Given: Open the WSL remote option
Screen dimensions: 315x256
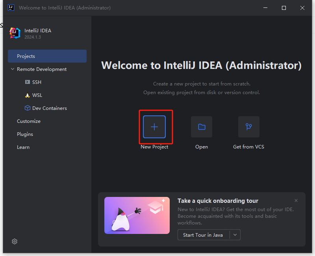Looking at the screenshot, I should tap(37, 95).
